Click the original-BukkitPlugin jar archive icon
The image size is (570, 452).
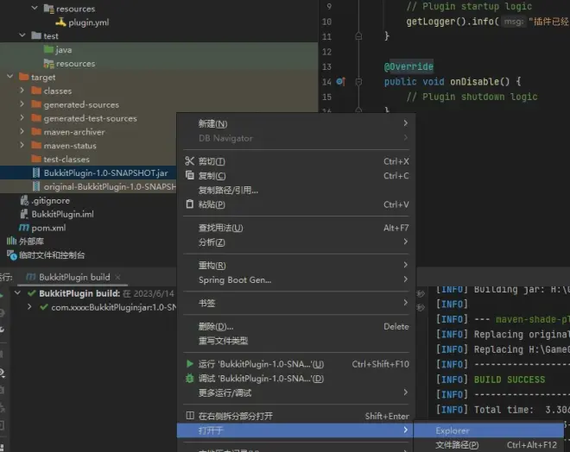click(36, 186)
